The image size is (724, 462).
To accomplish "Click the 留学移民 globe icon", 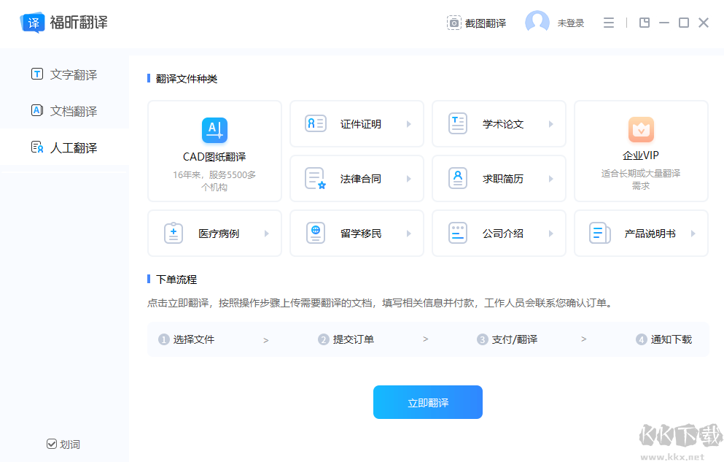I will click(316, 232).
